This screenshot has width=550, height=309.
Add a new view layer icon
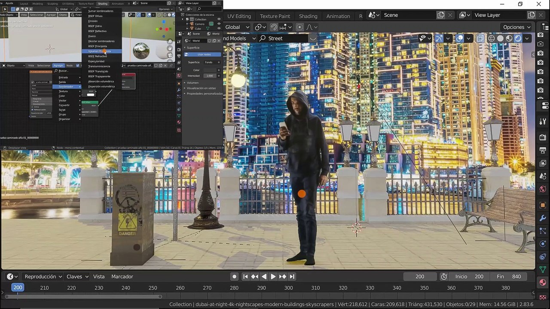pyautogui.click(x=532, y=15)
